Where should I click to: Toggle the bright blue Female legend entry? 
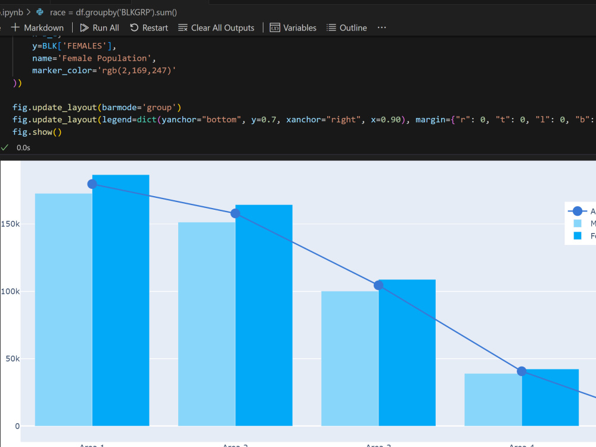click(583, 236)
